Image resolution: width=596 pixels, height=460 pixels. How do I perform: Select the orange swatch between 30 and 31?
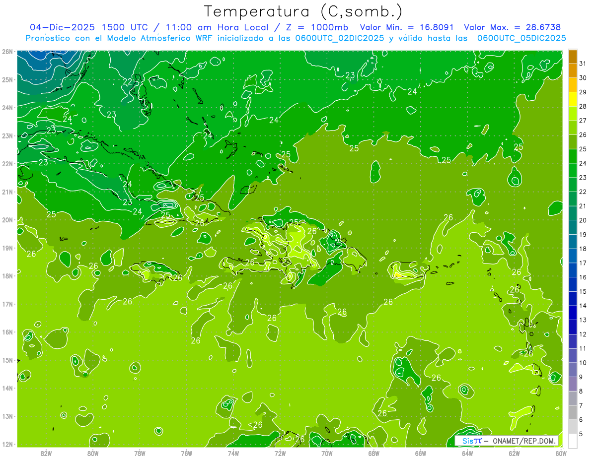pos(573,70)
